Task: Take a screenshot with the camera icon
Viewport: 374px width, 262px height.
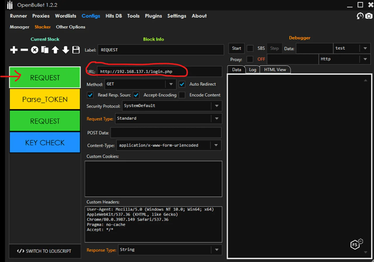Action: click(369, 16)
